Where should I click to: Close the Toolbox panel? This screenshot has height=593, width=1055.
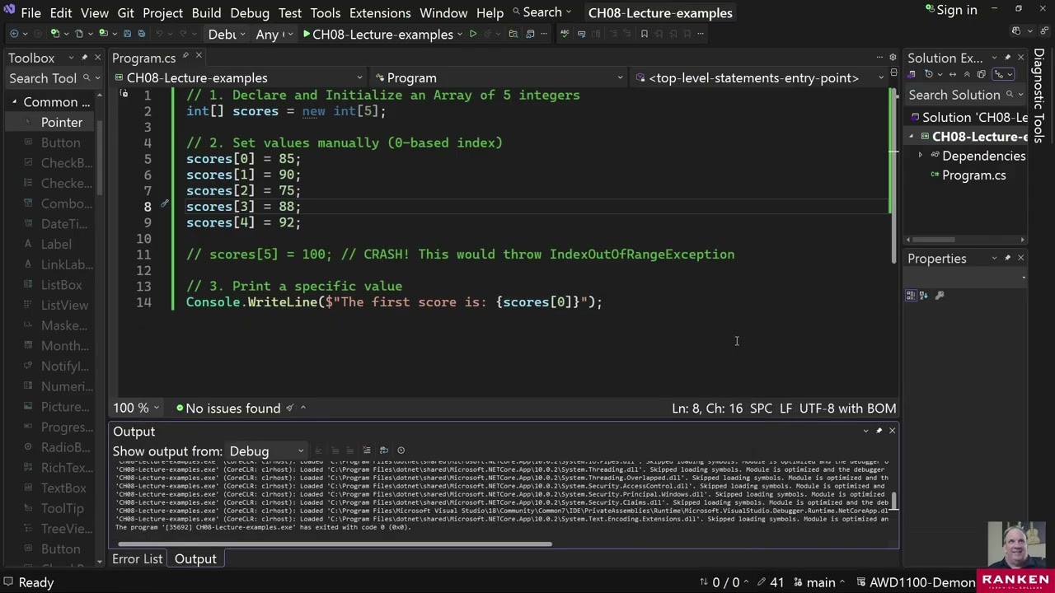click(x=97, y=58)
